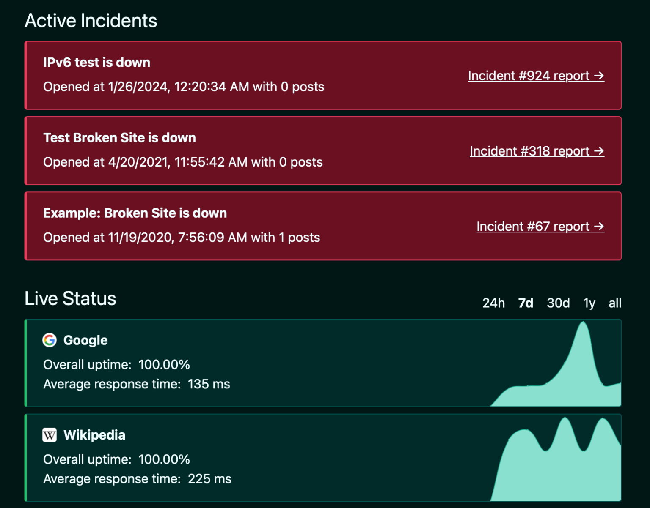Open the Google site name
The height and width of the screenshot is (508, 650).
click(x=85, y=340)
